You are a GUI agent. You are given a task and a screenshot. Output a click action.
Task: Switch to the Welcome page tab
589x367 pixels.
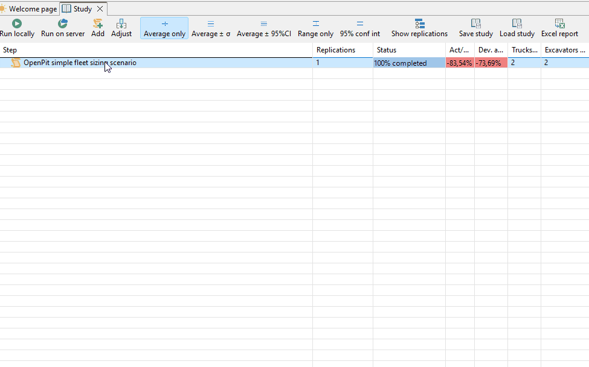[29, 9]
